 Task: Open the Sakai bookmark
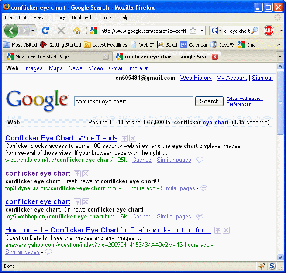coord(167,44)
